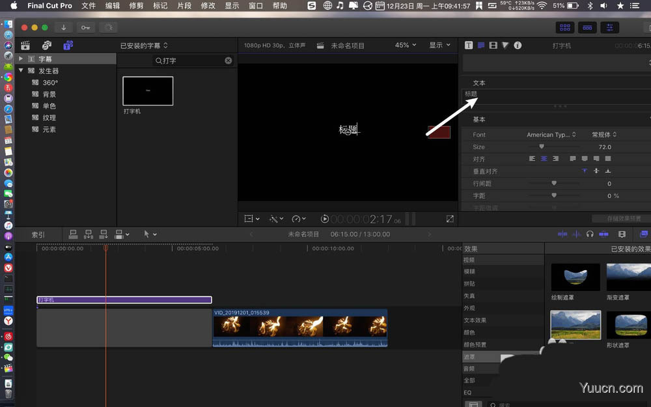Show the photos and audio sidebar
Screen dimensions: 651x407
pos(46,46)
